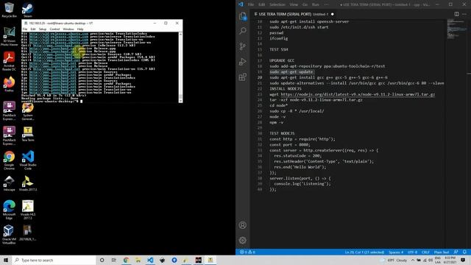Open the Tera Term desktop icon
Screen dimensions: 471x265
pyautogui.click(x=28, y=134)
